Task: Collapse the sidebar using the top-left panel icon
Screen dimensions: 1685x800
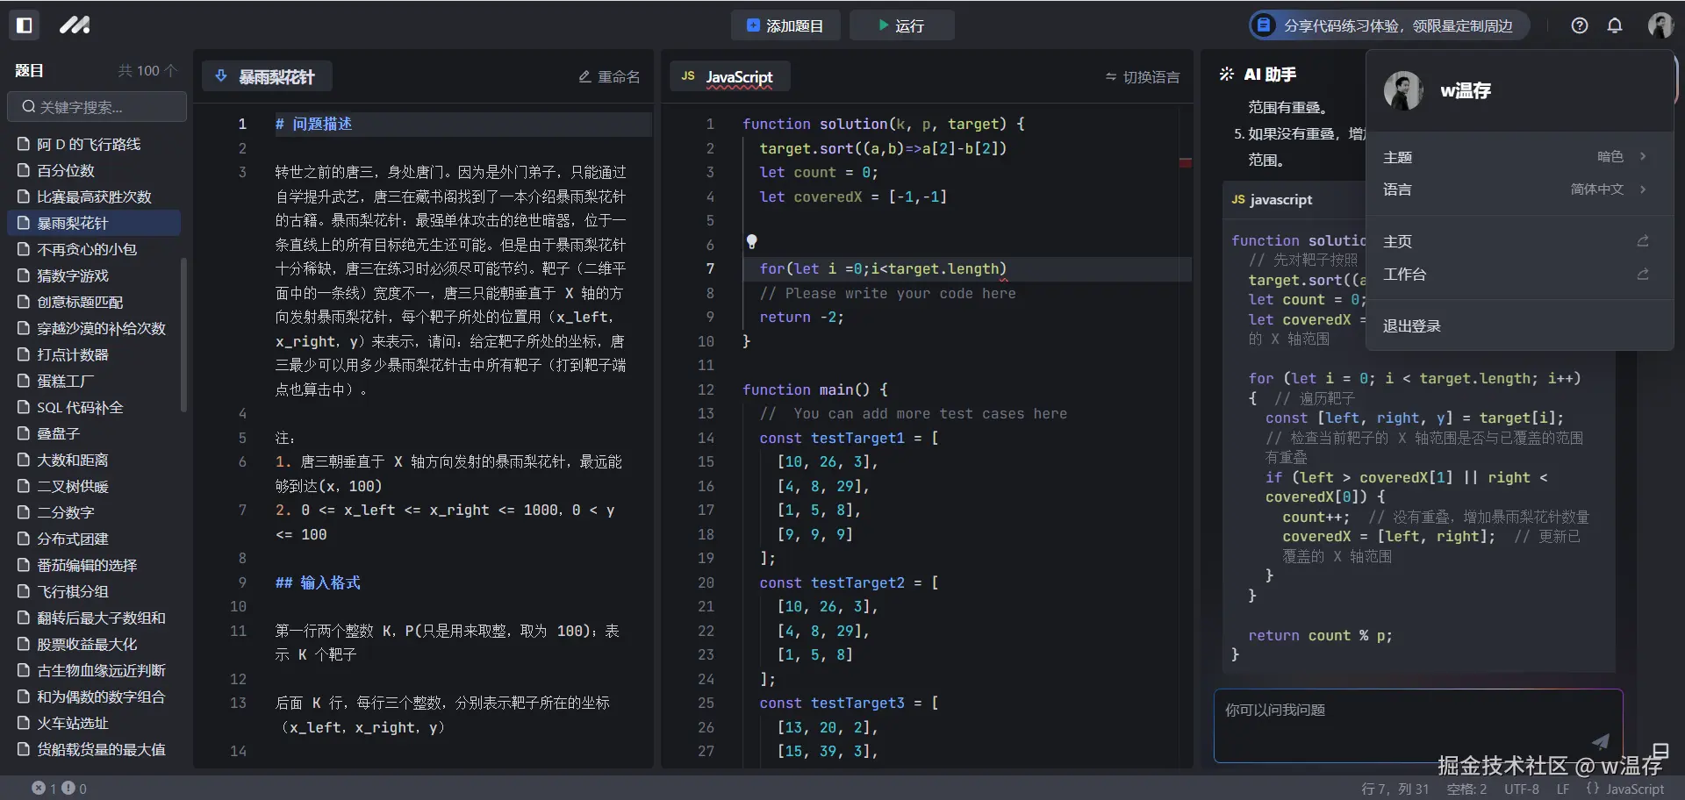Action: pos(25,25)
